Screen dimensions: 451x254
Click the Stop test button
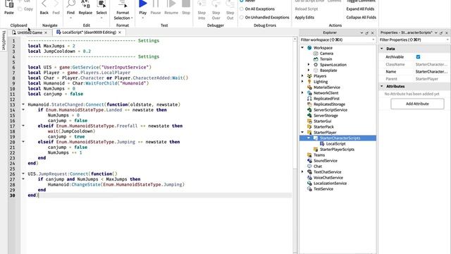tap(186, 4)
